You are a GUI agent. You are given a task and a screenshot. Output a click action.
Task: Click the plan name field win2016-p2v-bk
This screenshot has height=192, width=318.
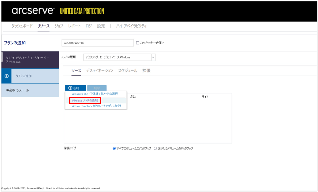pyautogui.click(x=98, y=43)
